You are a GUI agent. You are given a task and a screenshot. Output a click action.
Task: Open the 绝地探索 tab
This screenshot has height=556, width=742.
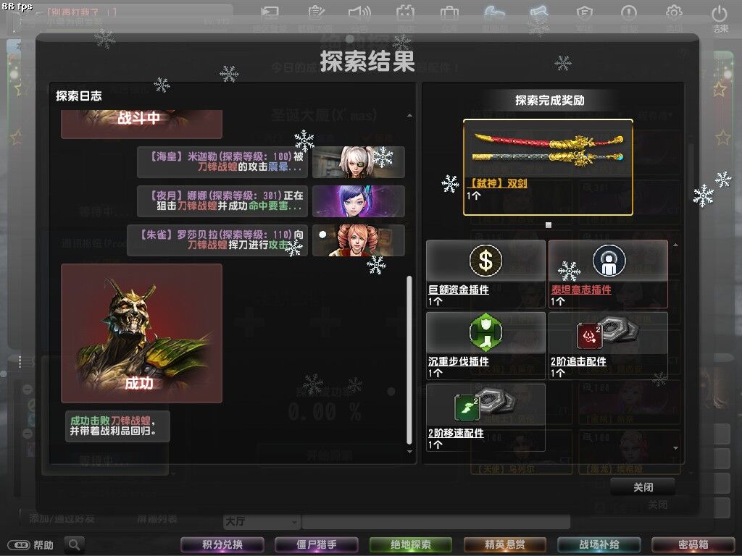coord(410,544)
